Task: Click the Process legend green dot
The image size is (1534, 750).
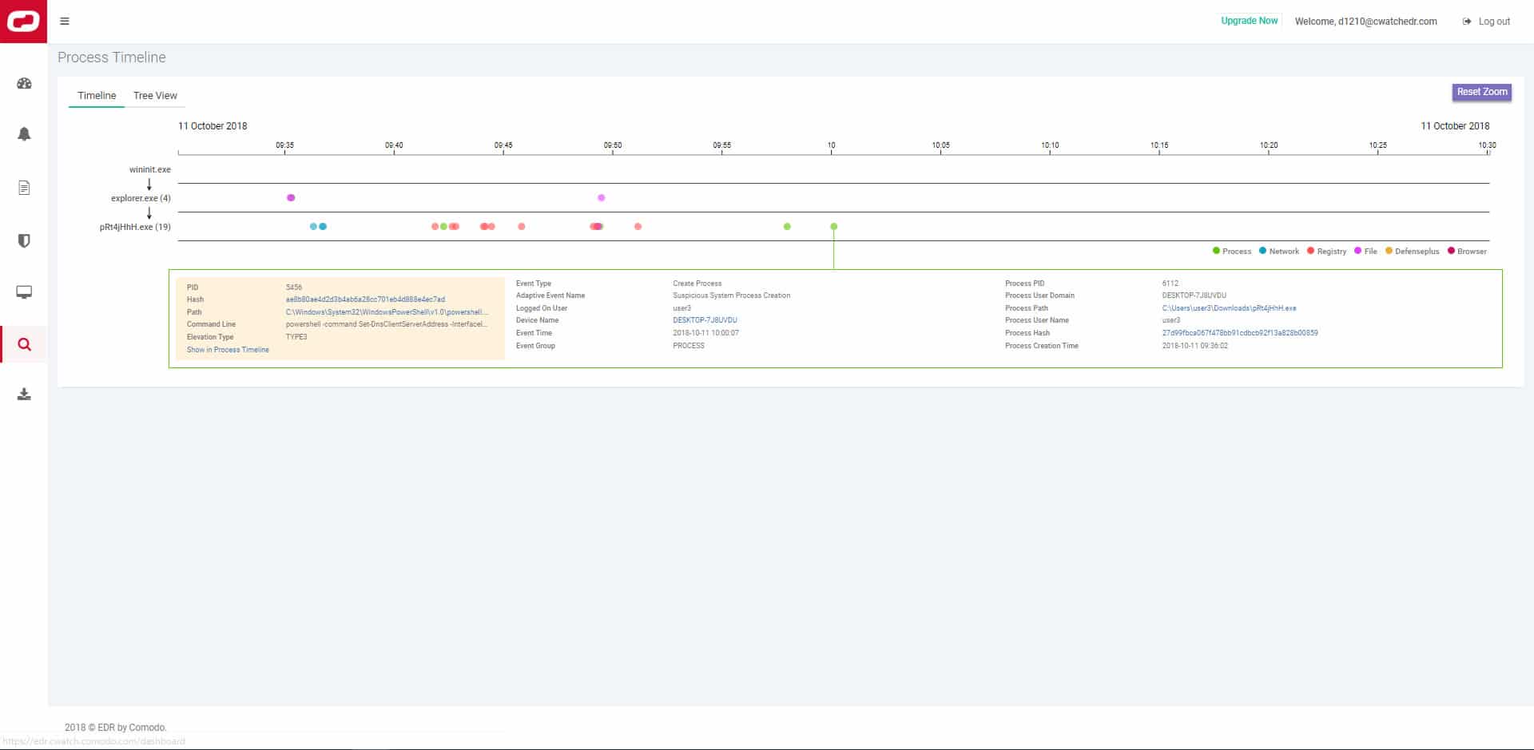Action: [x=1216, y=251]
